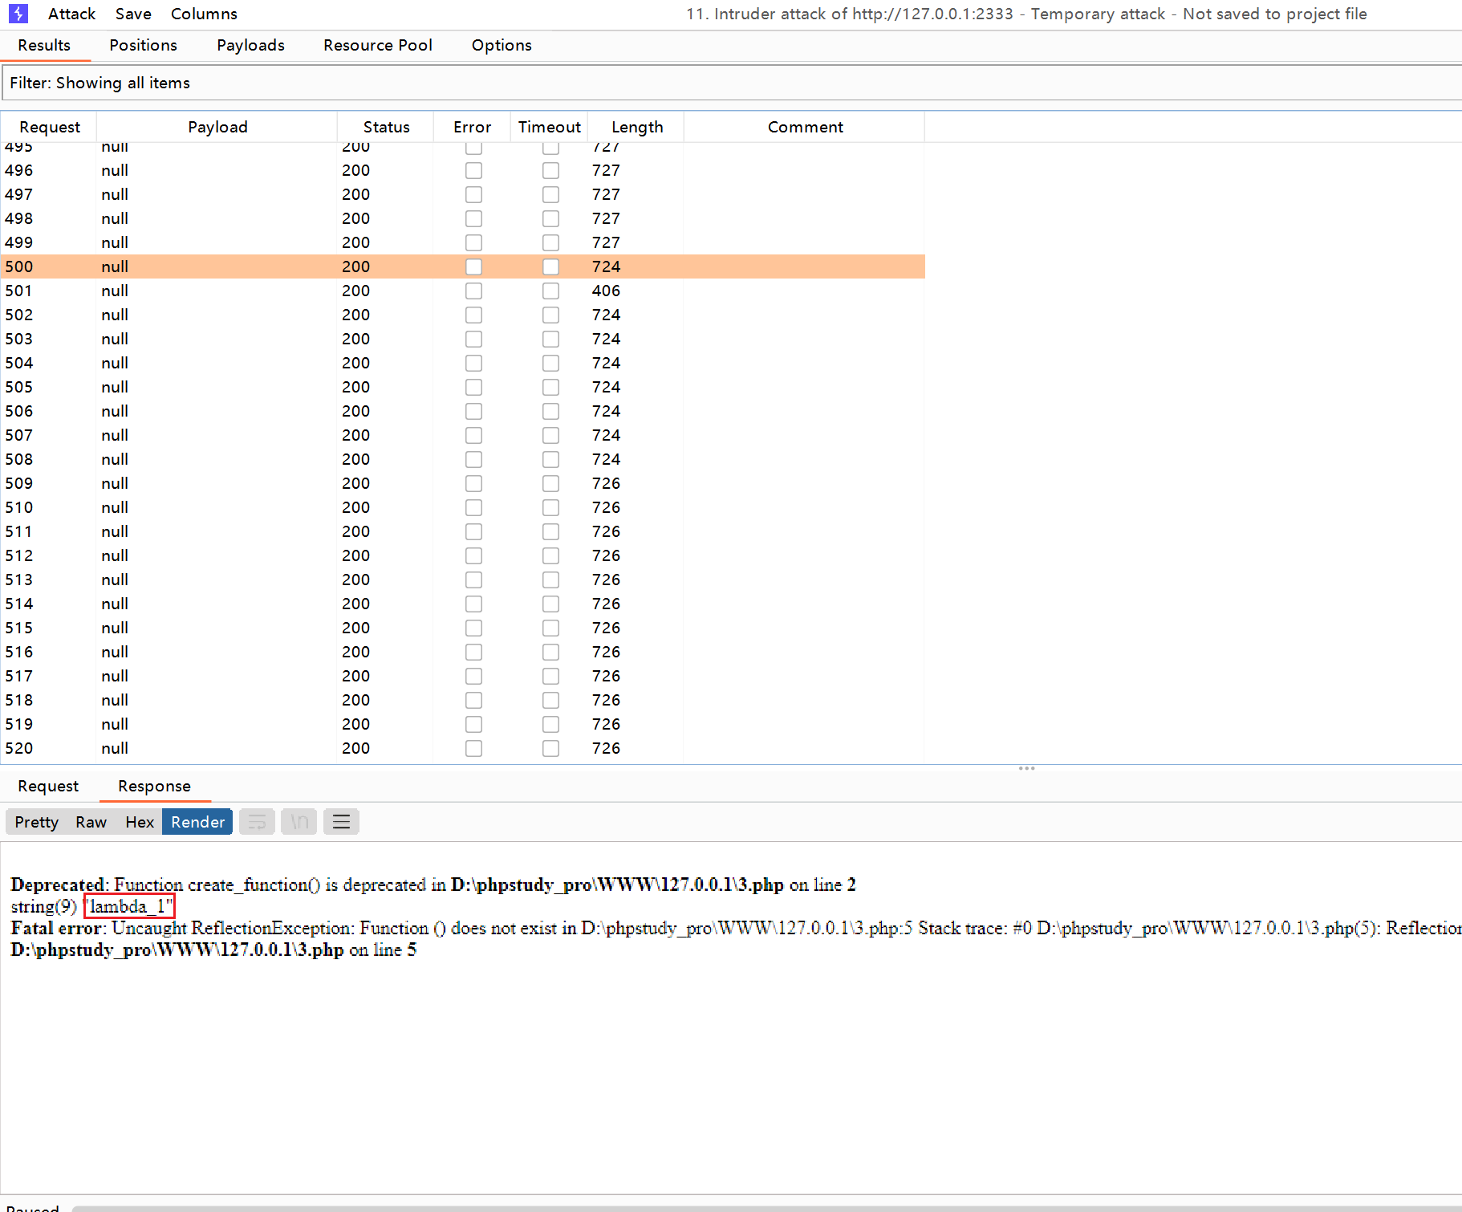1462x1212 pixels.
Task: Select the Render response view
Action: pyautogui.click(x=197, y=822)
